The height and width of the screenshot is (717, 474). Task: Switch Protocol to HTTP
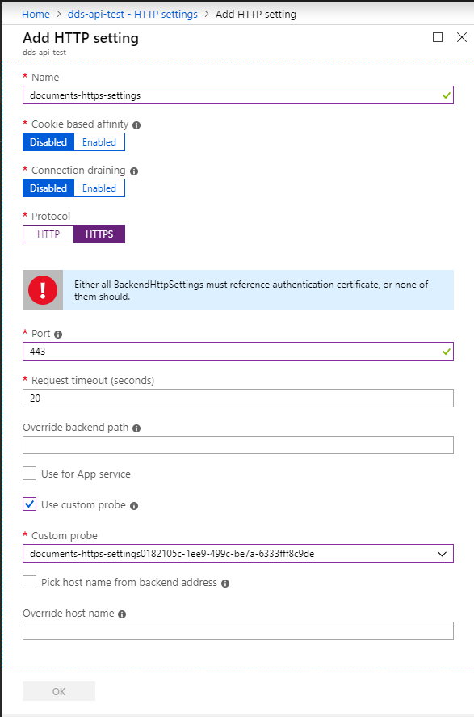pyautogui.click(x=48, y=234)
